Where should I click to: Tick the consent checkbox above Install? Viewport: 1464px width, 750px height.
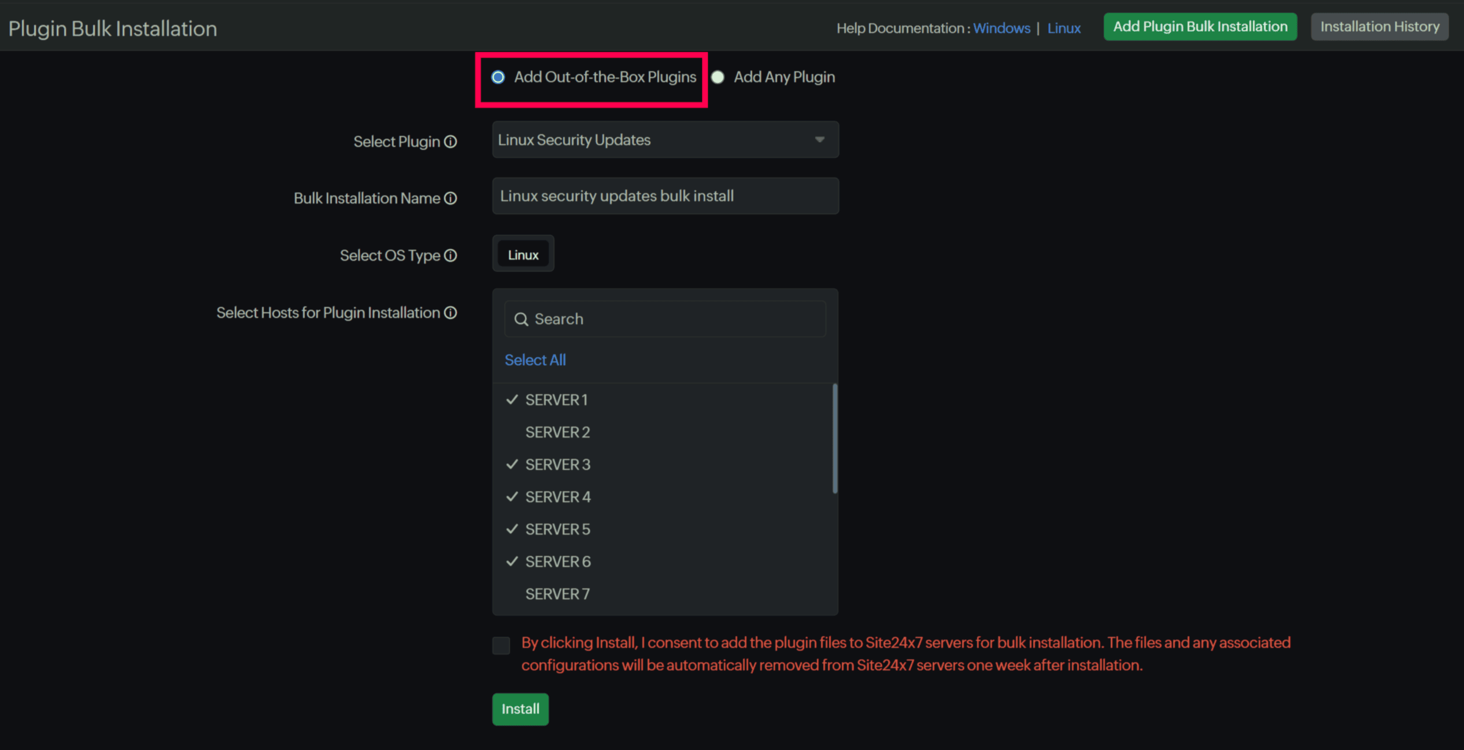(501, 645)
